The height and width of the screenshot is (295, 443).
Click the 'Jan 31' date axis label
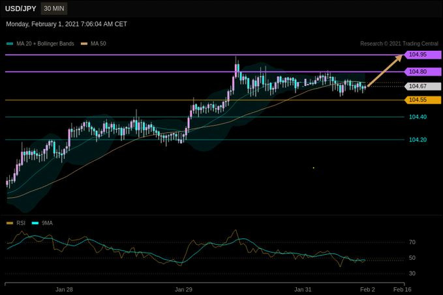point(303,289)
